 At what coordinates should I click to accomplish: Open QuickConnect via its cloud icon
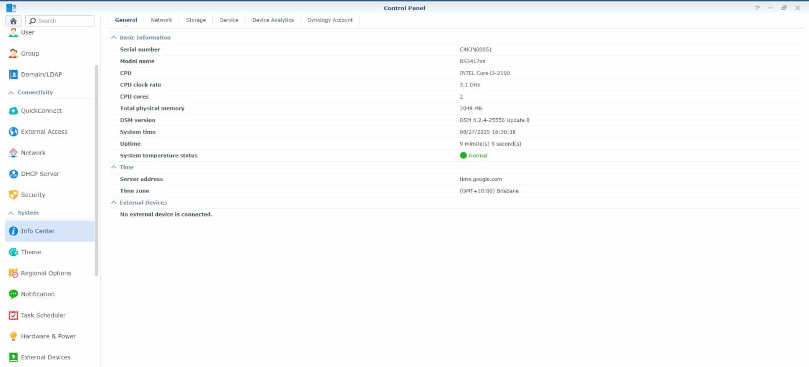pos(14,111)
